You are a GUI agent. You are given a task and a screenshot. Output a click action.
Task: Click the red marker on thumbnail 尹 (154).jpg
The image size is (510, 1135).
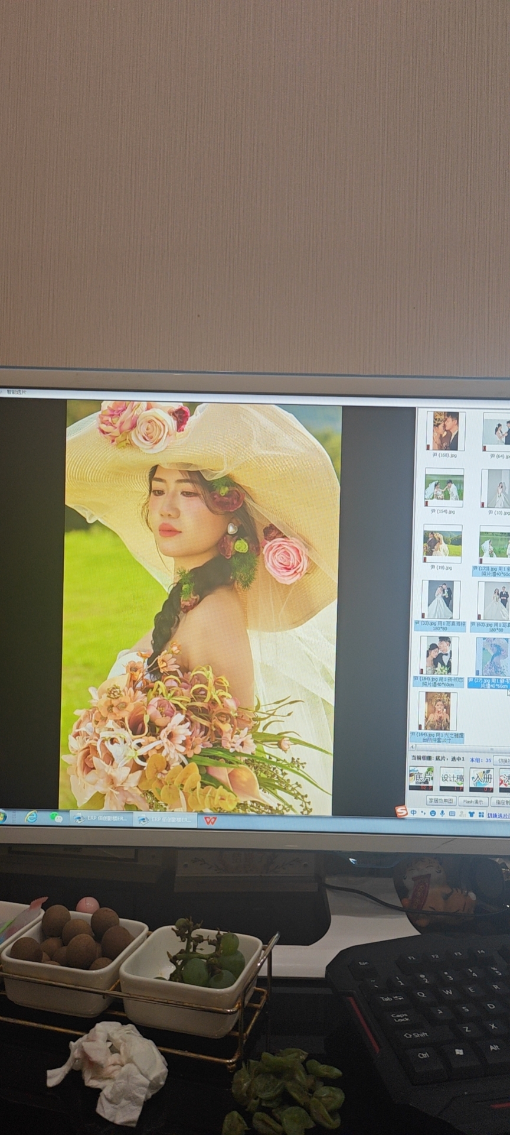[x=428, y=503]
